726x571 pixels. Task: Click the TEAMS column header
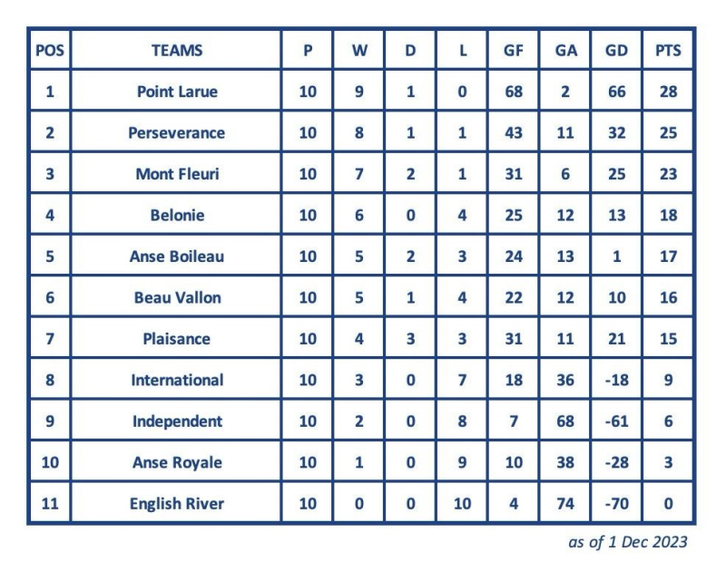(x=177, y=51)
